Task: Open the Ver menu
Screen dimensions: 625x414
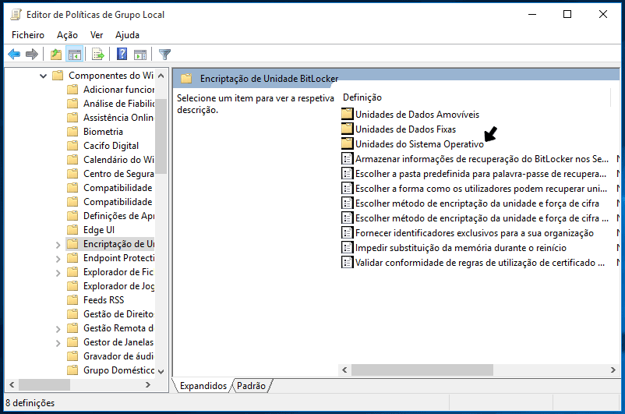Action: [x=97, y=35]
